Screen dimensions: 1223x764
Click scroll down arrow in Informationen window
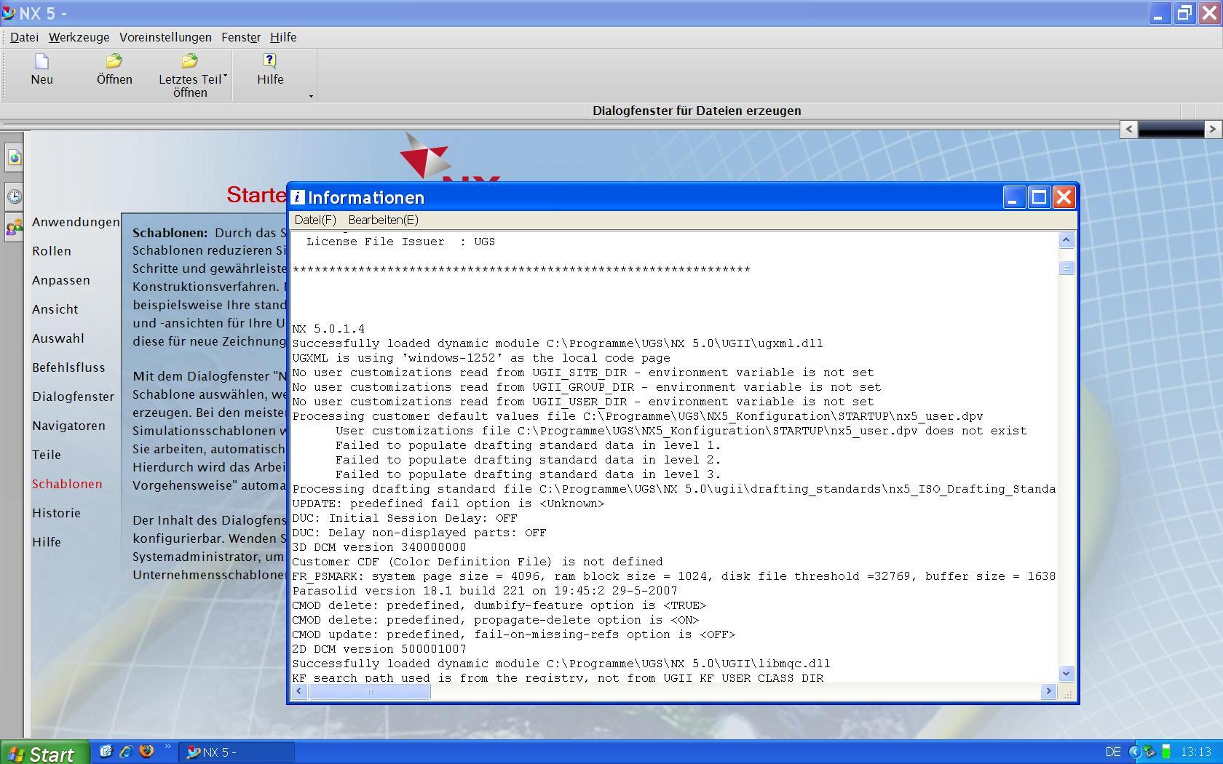tap(1066, 674)
